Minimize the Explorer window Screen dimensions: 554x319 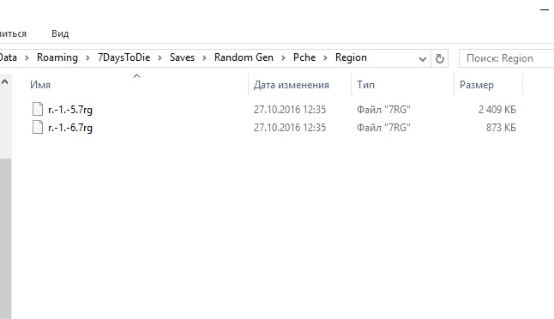tap(544, 10)
